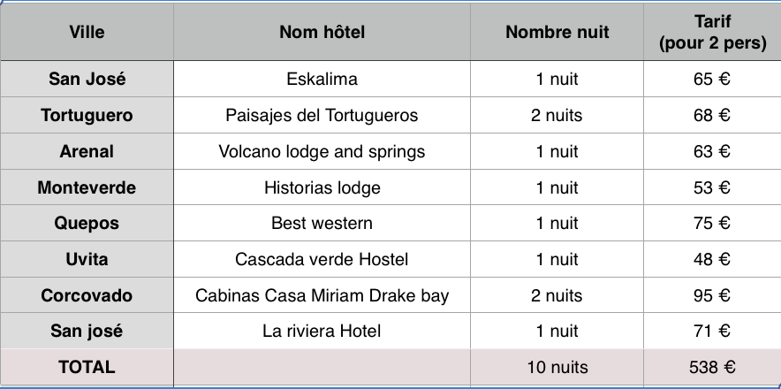Select the Cascada verde Hostel cell
This screenshot has height=389, width=781.
click(322, 259)
